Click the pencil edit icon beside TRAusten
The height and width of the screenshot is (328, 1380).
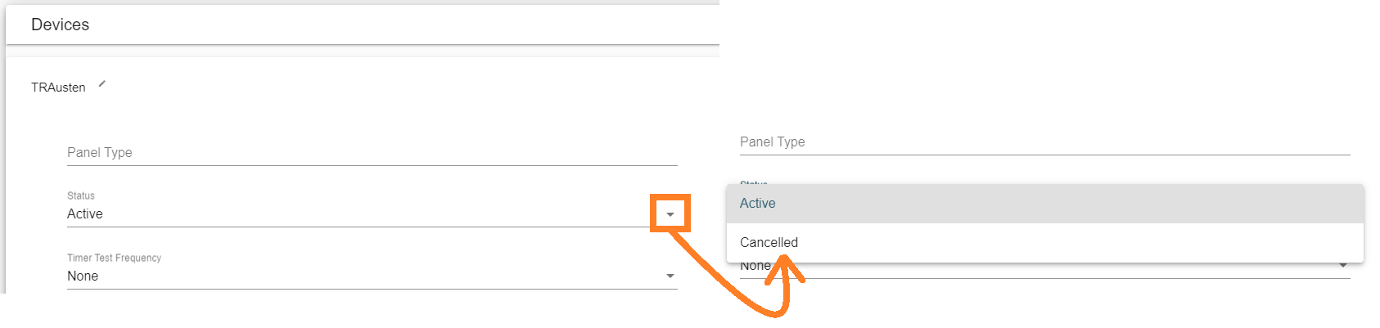102,83
